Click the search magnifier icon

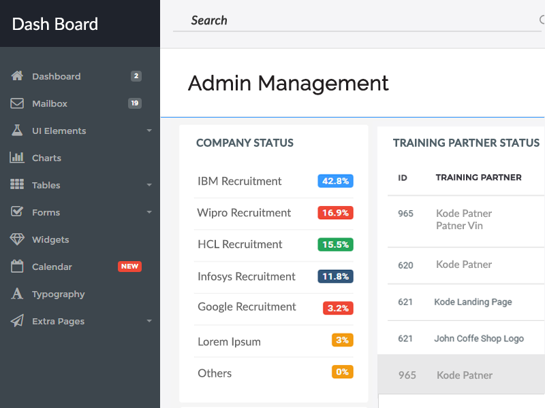[x=542, y=20]
